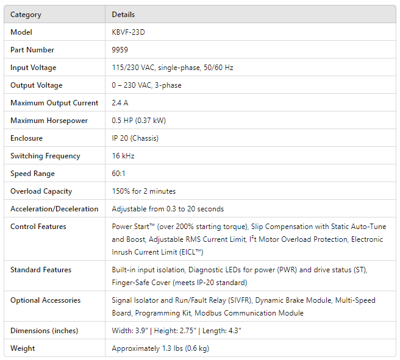Click the Optional Accessories row label
The height and width of the screenshot is (360, 400).
[46, 300]
